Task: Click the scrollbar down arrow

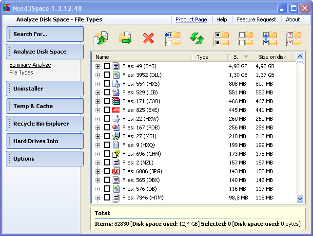Action: tap(300, 199)
